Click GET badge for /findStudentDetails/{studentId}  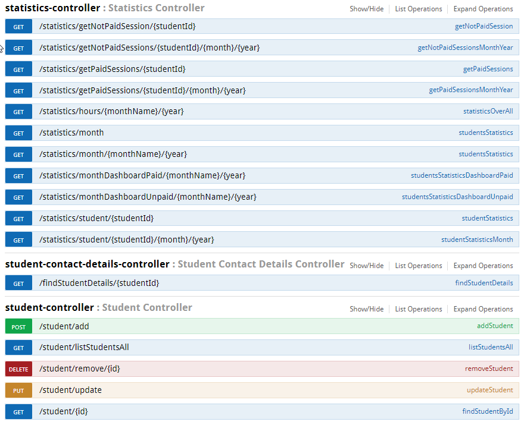(x=18, y=284)
